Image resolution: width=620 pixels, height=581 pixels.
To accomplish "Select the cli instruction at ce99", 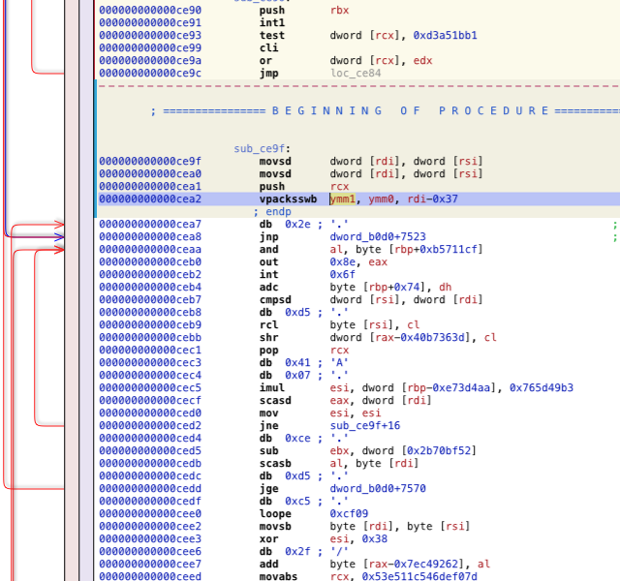I will click(x=269, y=48).
